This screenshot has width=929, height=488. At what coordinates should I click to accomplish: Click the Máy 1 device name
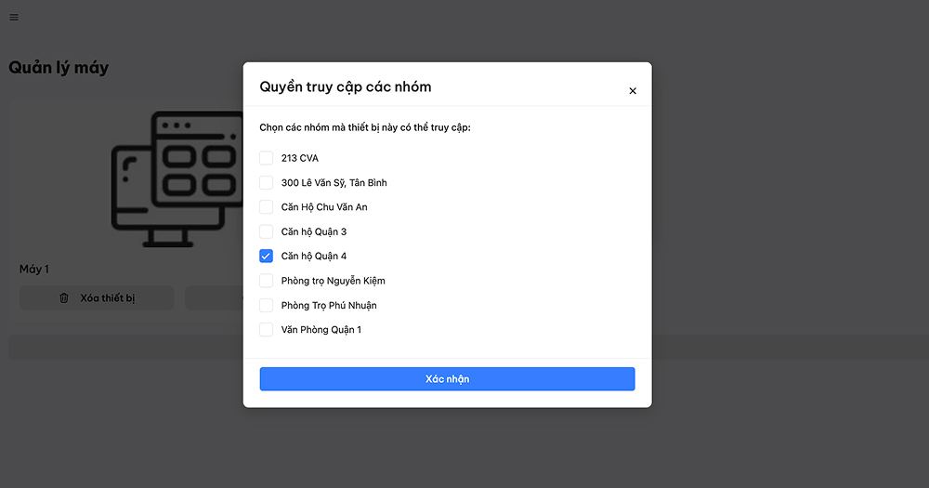tap(34, 270)
